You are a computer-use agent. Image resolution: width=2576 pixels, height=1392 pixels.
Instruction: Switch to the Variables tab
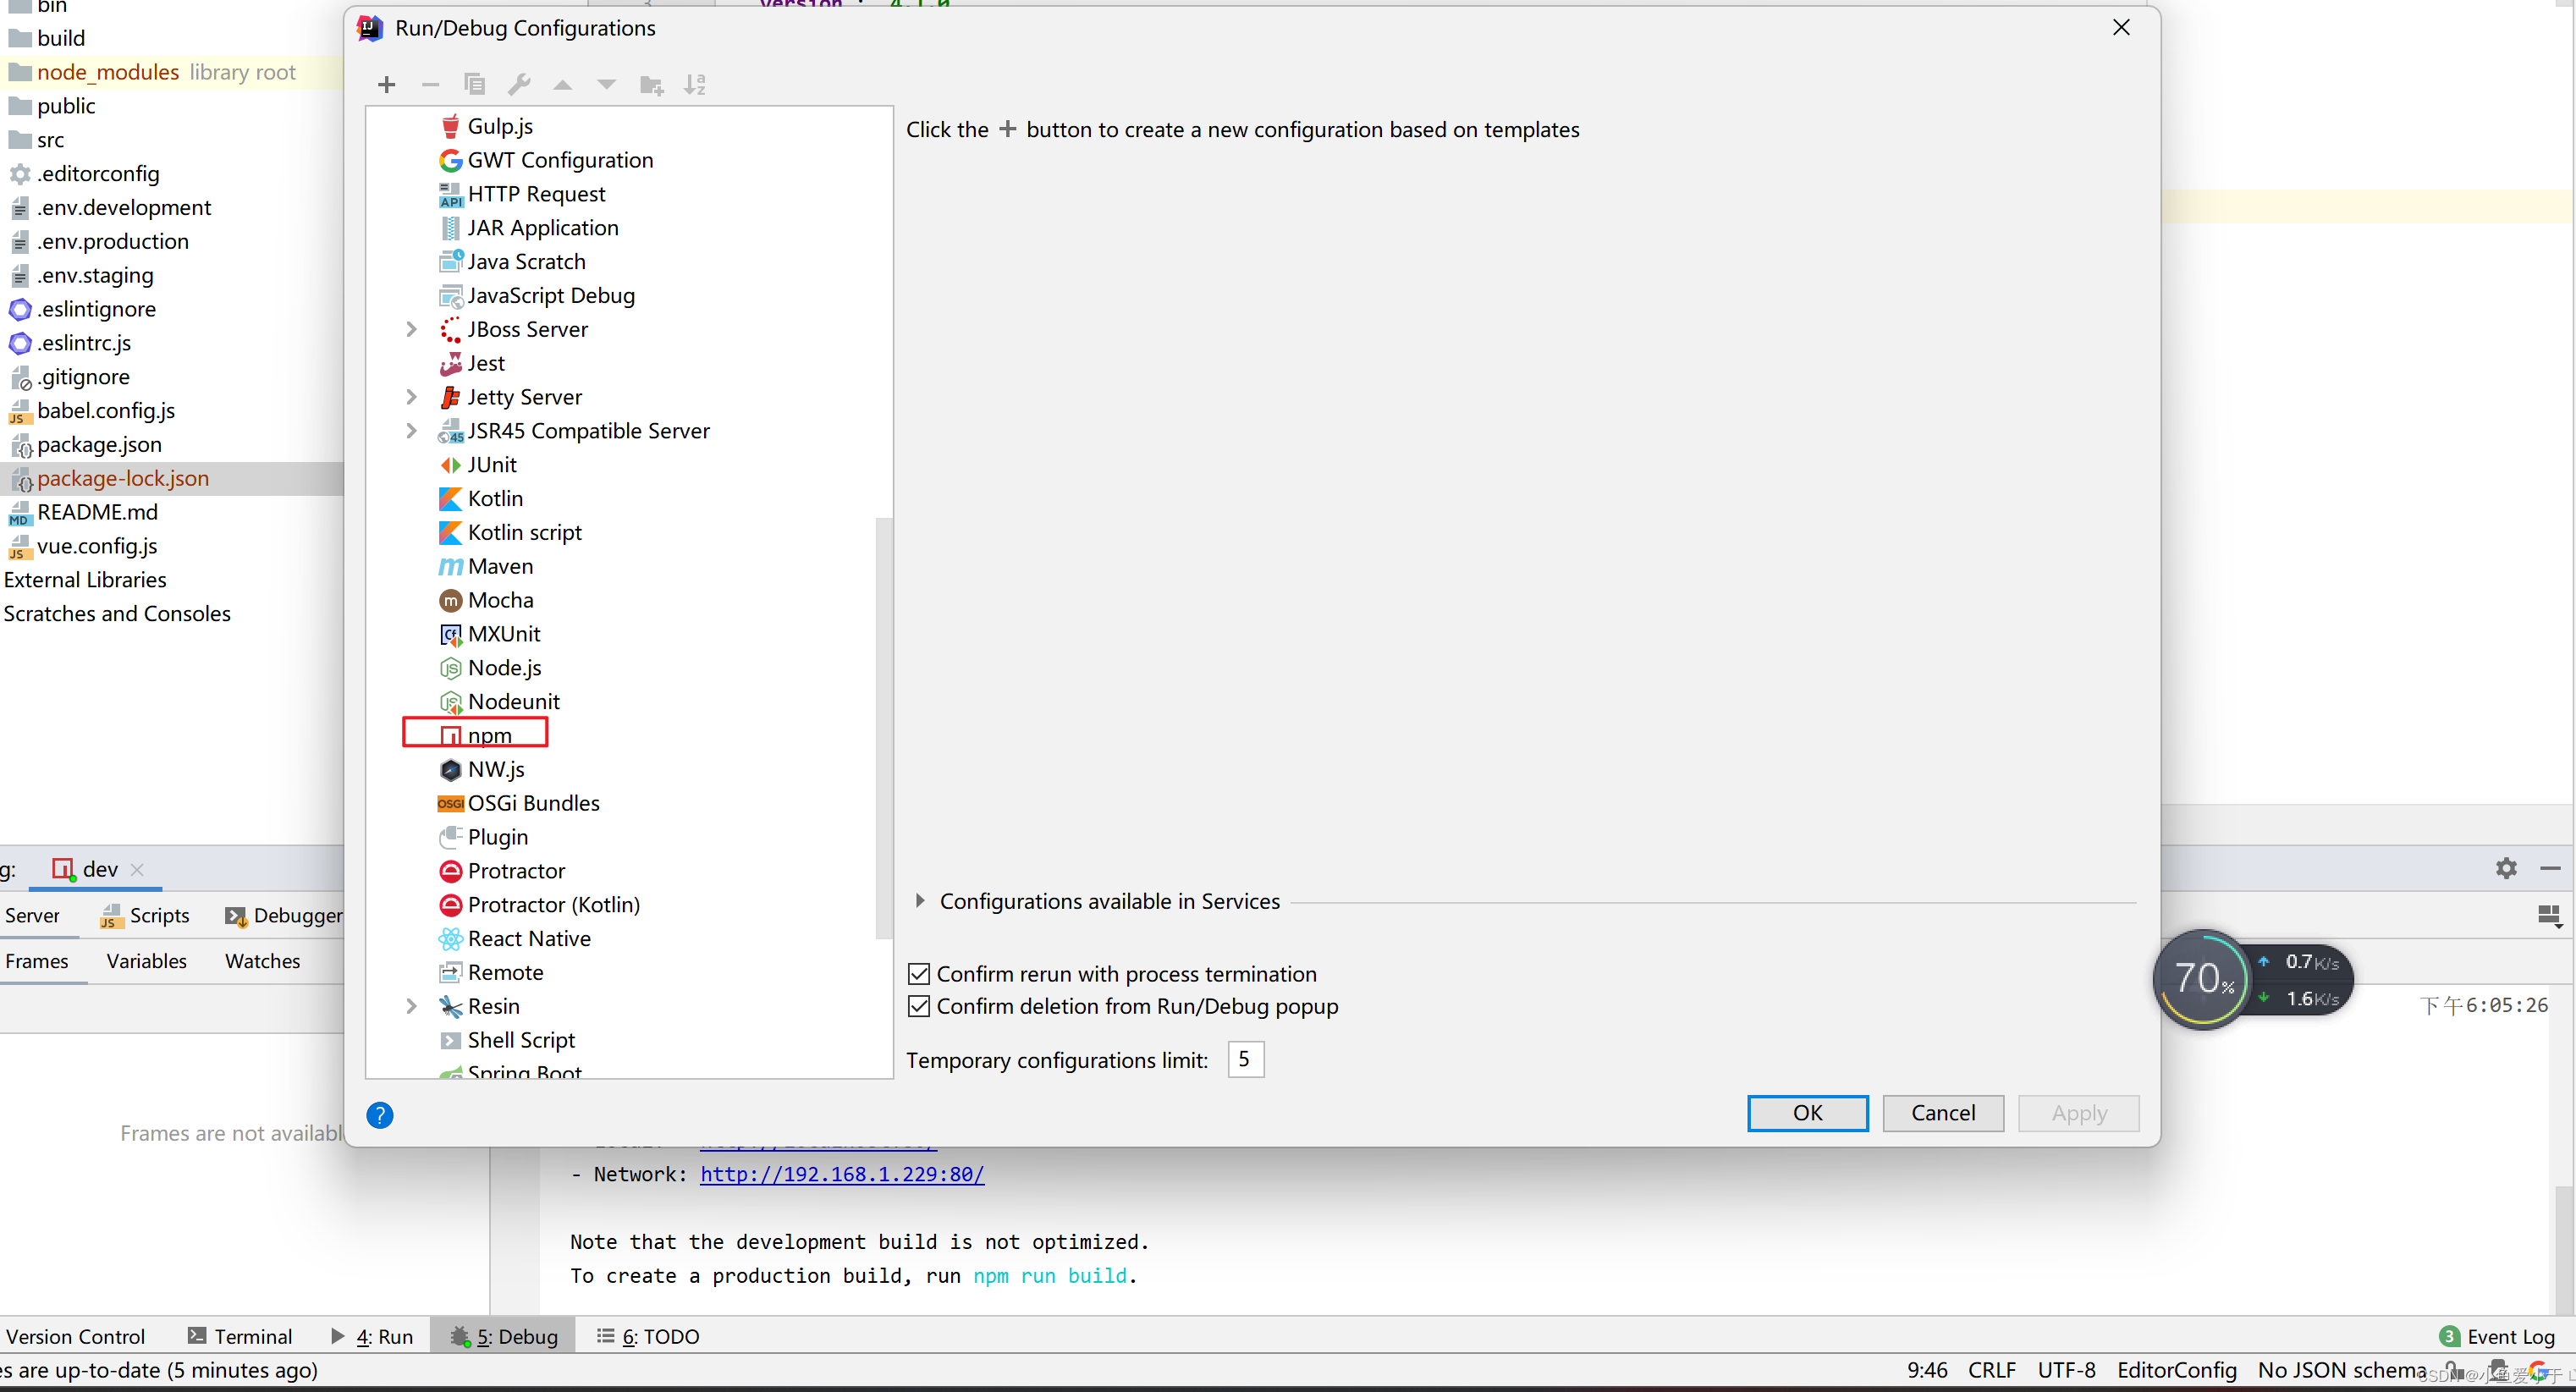(147, 961)
